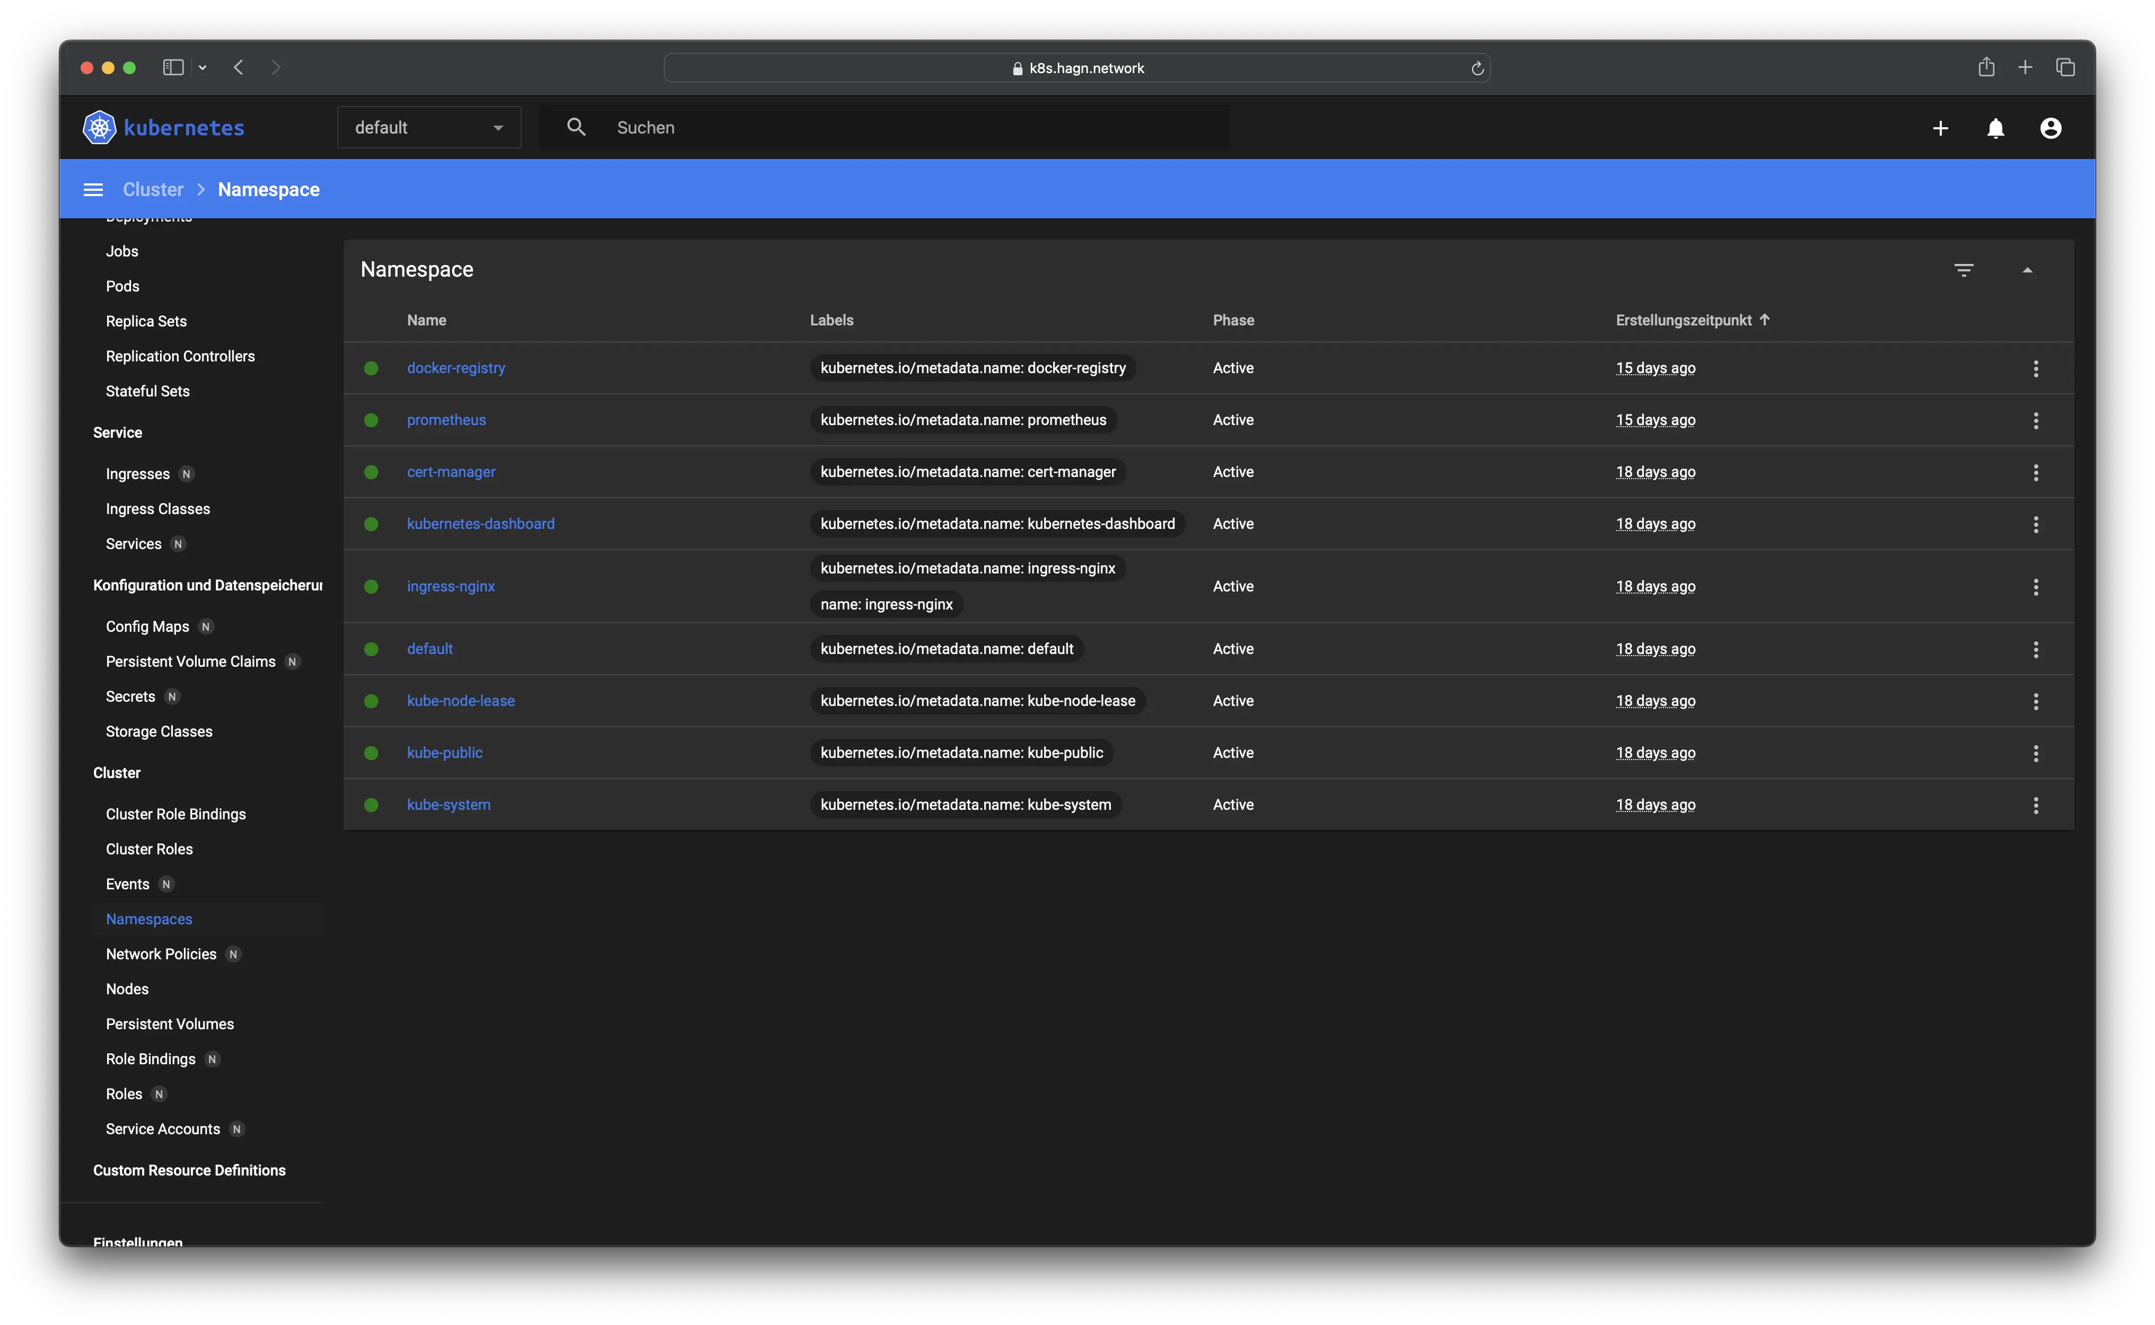
Task: Open the default namespace dropdown
Action: coord(429,128)
